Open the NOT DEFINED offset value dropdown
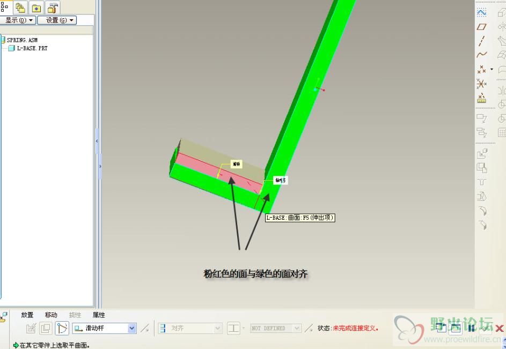Viewport: 506px width, 349px height. (276, 328)
